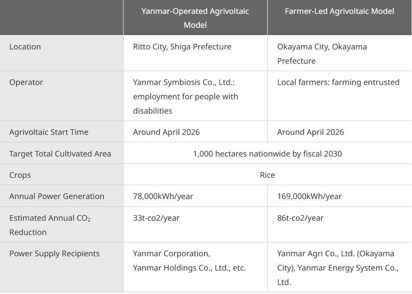Click Around April 2026 in the Farmer-Led column
412x294 pixels.
[x=310, y=132]
